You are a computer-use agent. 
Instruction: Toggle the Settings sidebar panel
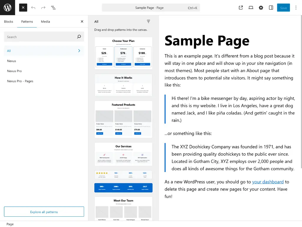tap(271, 8)
